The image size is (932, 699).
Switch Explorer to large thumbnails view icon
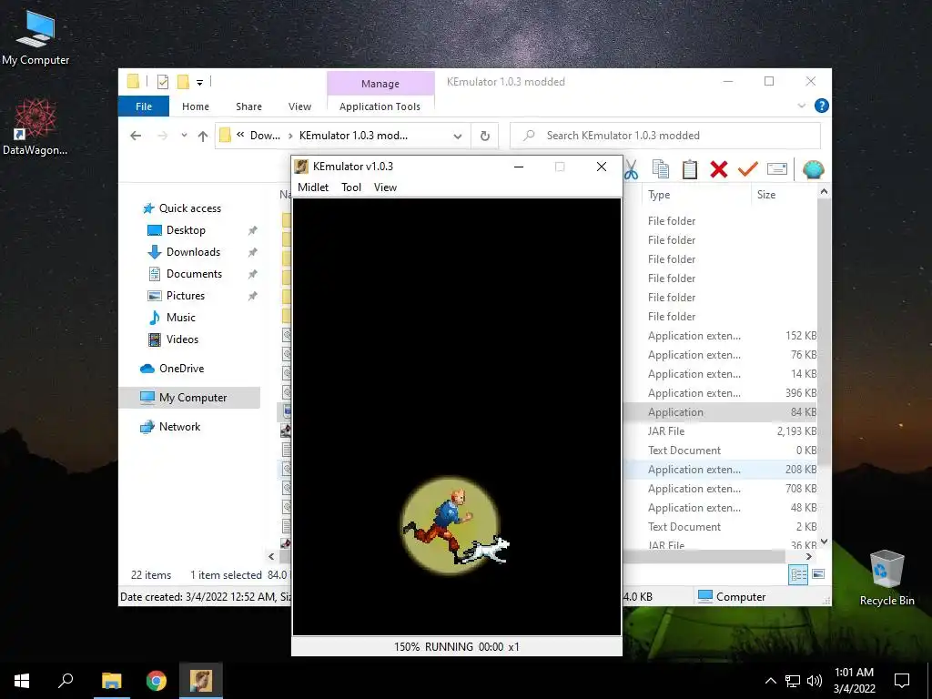click(818, 574)
